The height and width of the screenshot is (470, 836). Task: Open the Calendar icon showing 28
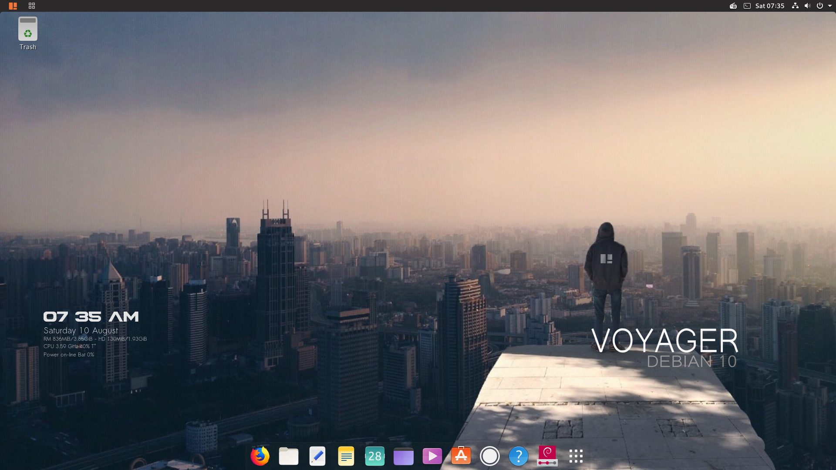[375, 456]
